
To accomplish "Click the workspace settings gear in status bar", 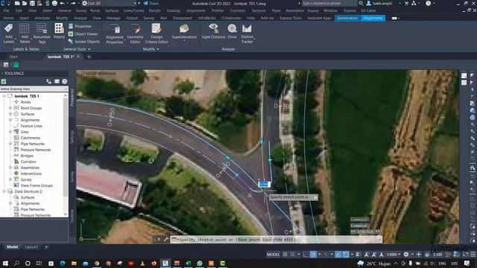I will pyautogui.click(x=406, y=255).
